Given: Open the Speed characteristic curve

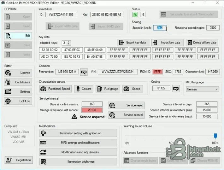Looking at the screenshot, I should [133, 89].
